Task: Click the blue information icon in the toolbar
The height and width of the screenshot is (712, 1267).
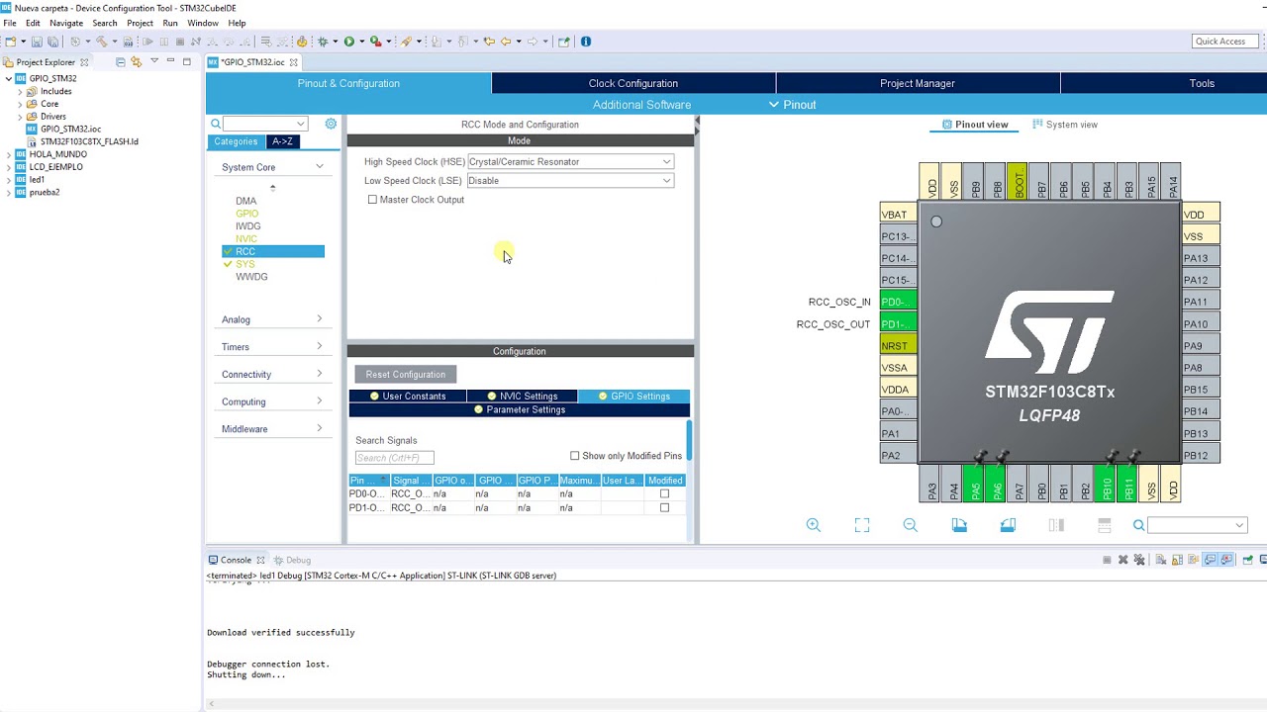Action: (x=586, y=42)
